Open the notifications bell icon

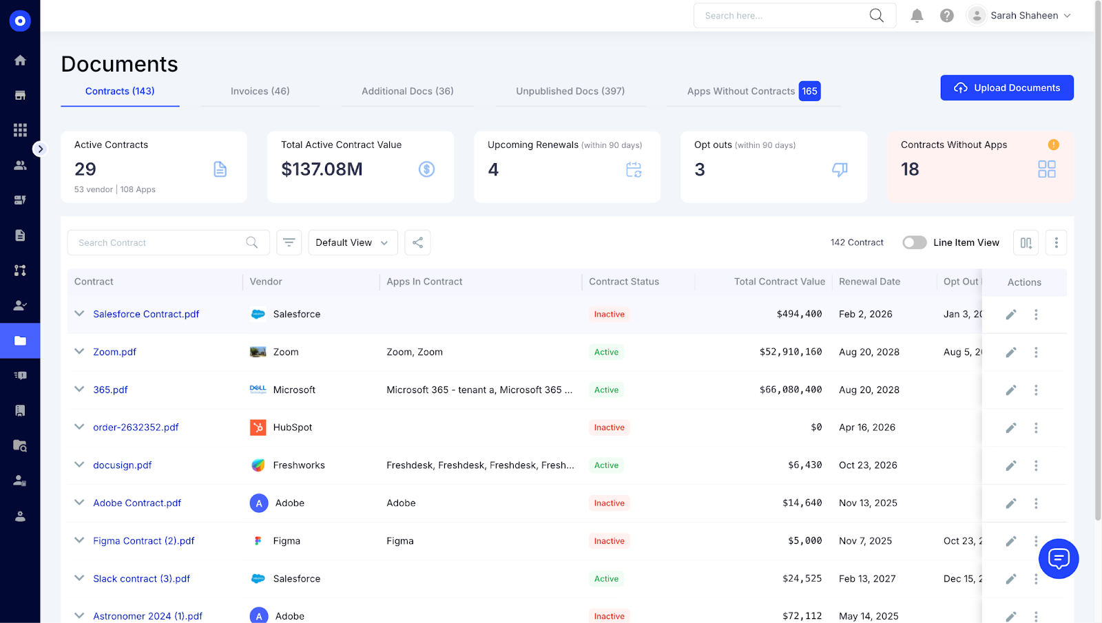917,14
